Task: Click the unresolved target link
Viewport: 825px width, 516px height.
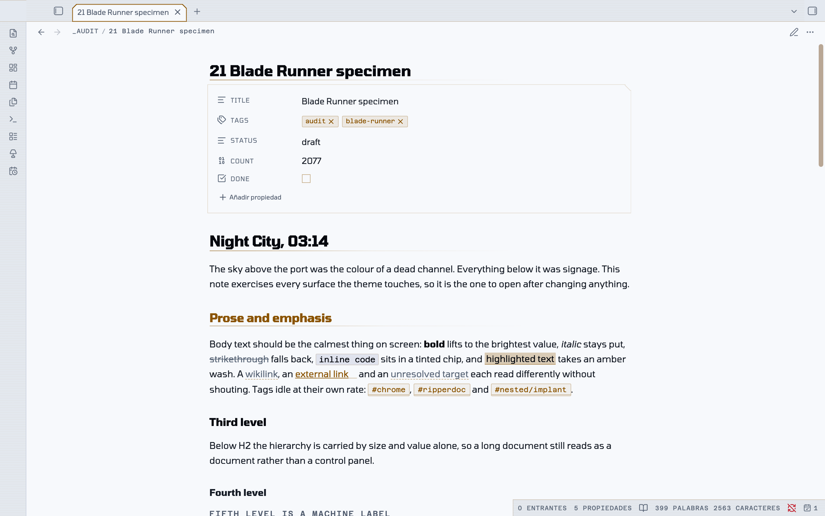Action: coord(429,374)
